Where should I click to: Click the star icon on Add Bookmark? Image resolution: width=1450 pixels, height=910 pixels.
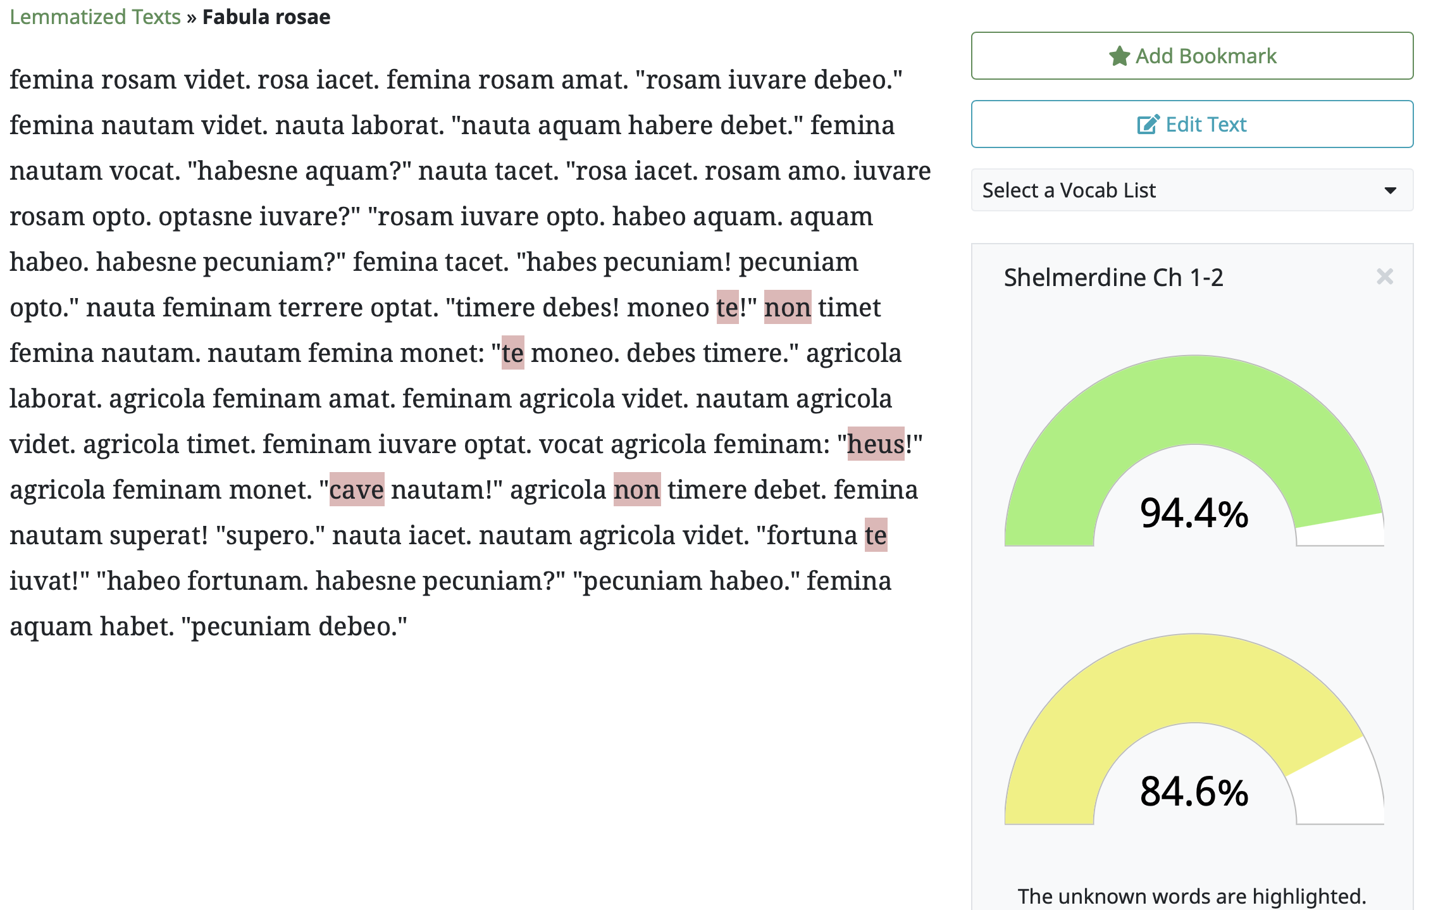[x=1118, y=56]
